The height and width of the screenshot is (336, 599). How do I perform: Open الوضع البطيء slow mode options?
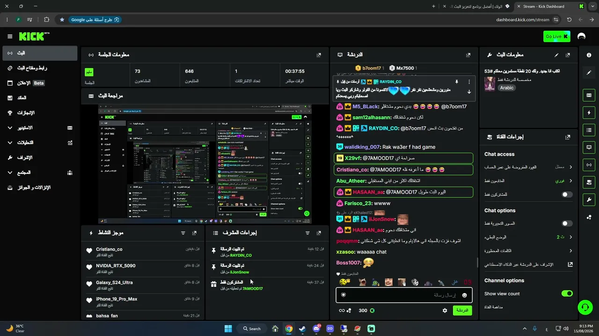click(528, 237)
